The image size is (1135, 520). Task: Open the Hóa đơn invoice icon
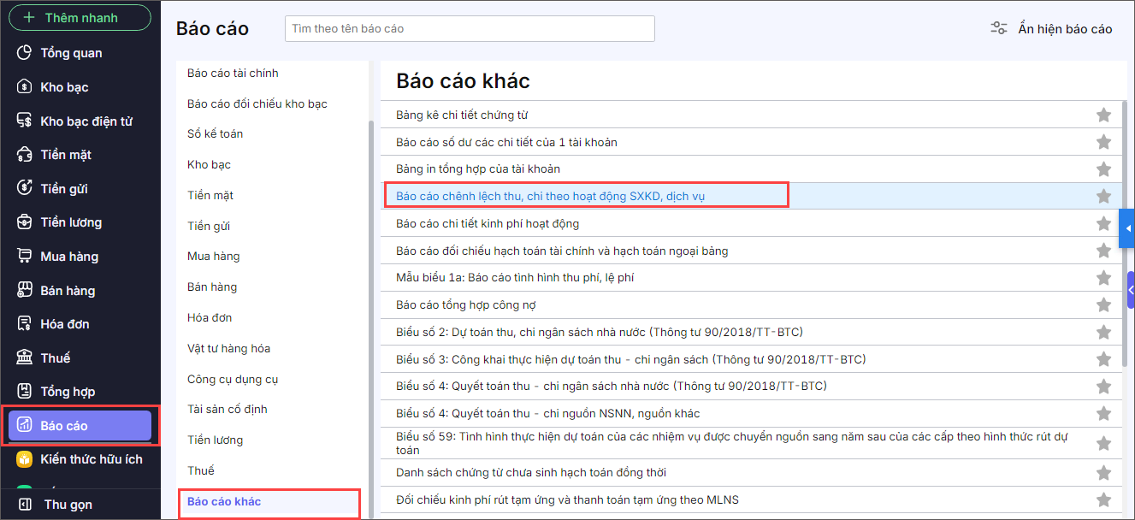(x=25, y=324)
